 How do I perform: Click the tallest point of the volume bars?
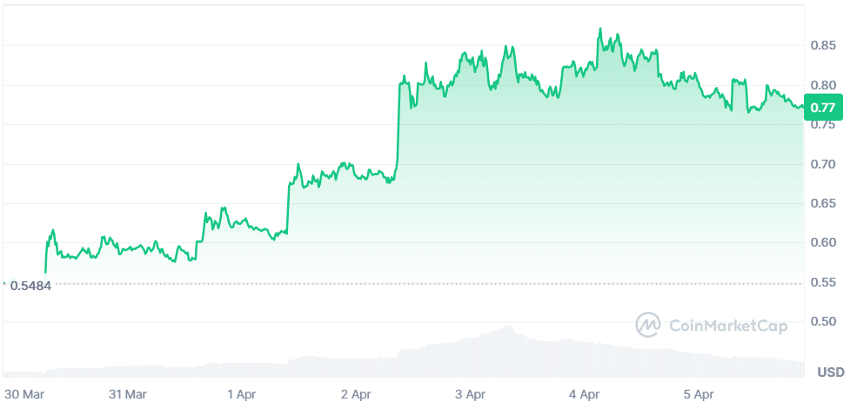[x=509, y=327]
